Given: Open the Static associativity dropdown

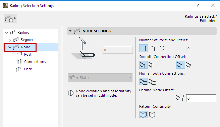Looking at the screenshot, I should click(100, 78).
